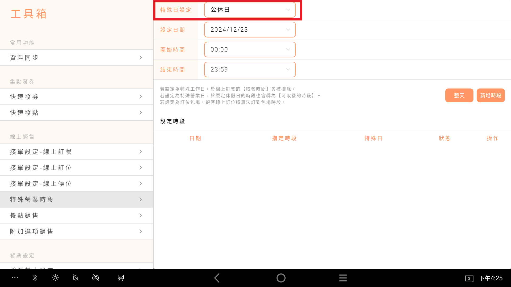Open the three-dot more options icon
The width and height of the screenshot is (511, 287).
(x=15, y=278)
